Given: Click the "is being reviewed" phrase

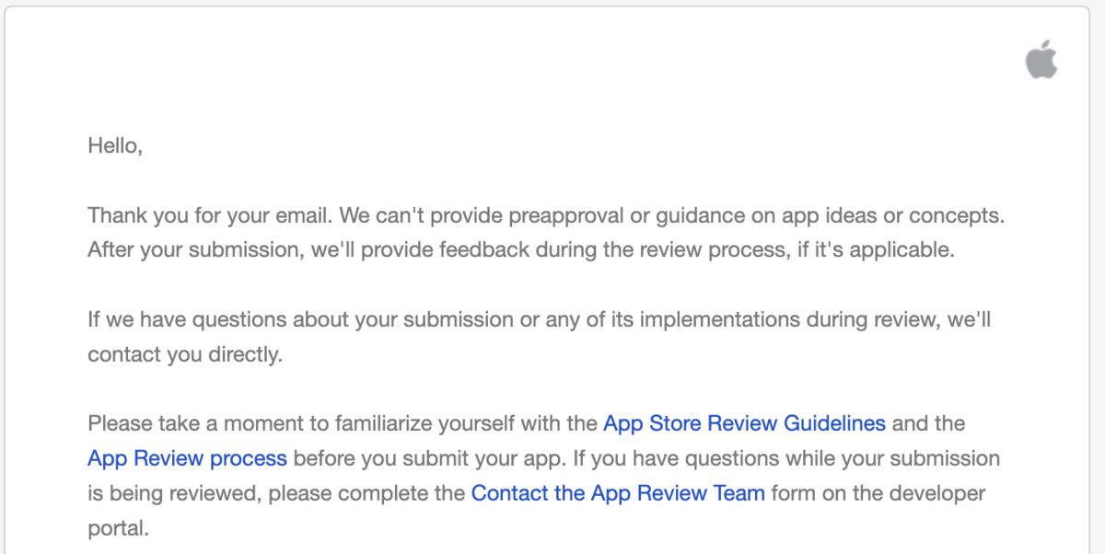Looking at the screenshot, I should 175,493.
